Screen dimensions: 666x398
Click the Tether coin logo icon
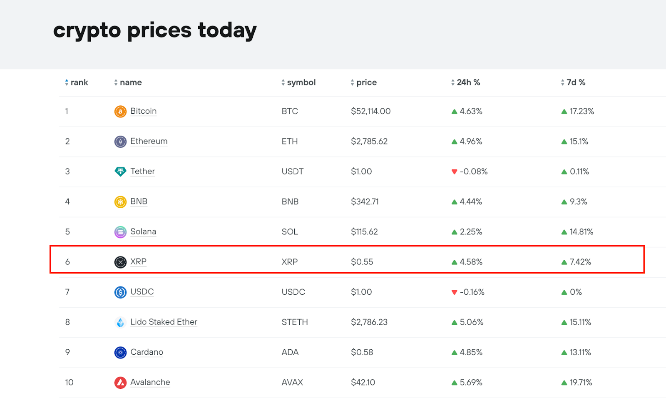tap(120, 172)
